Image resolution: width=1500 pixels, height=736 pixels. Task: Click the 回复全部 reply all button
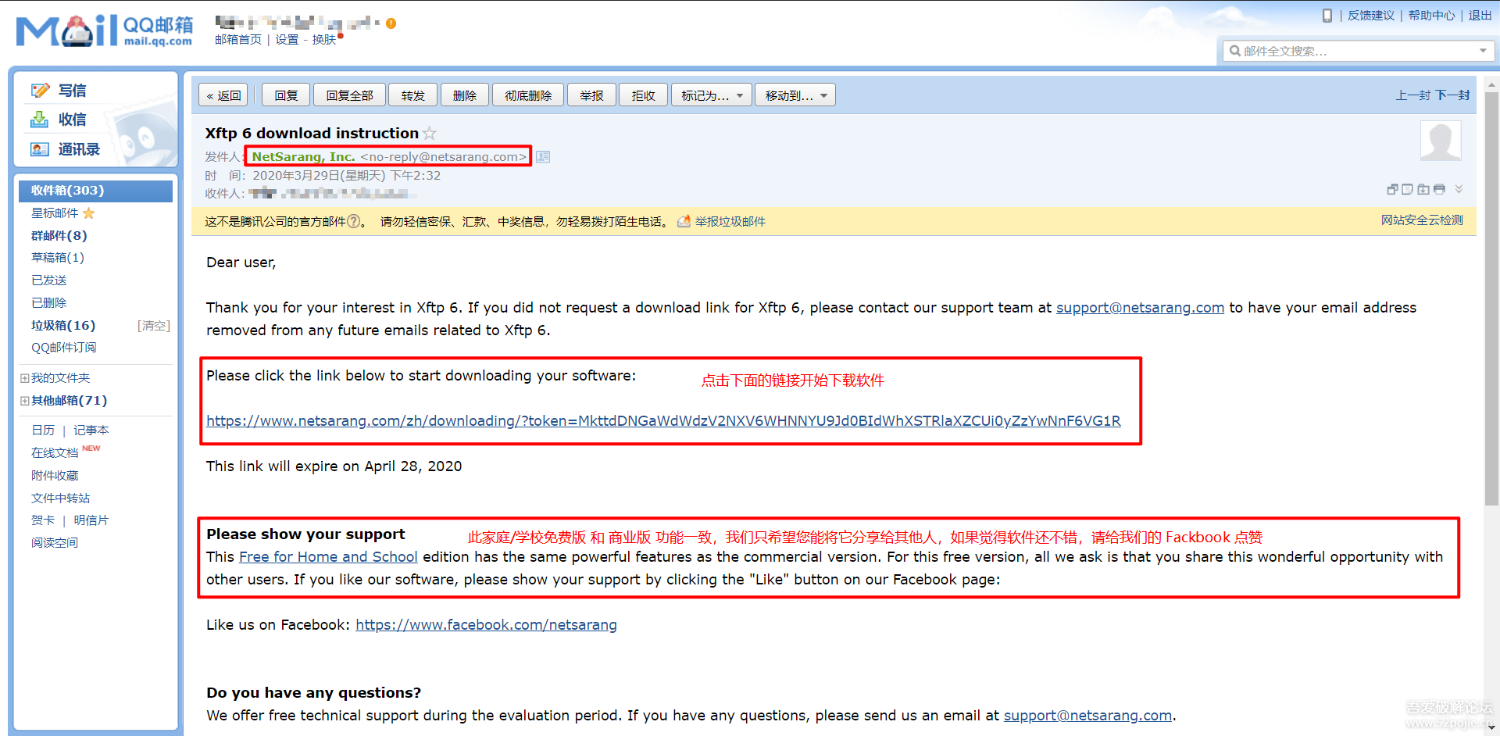349,95
